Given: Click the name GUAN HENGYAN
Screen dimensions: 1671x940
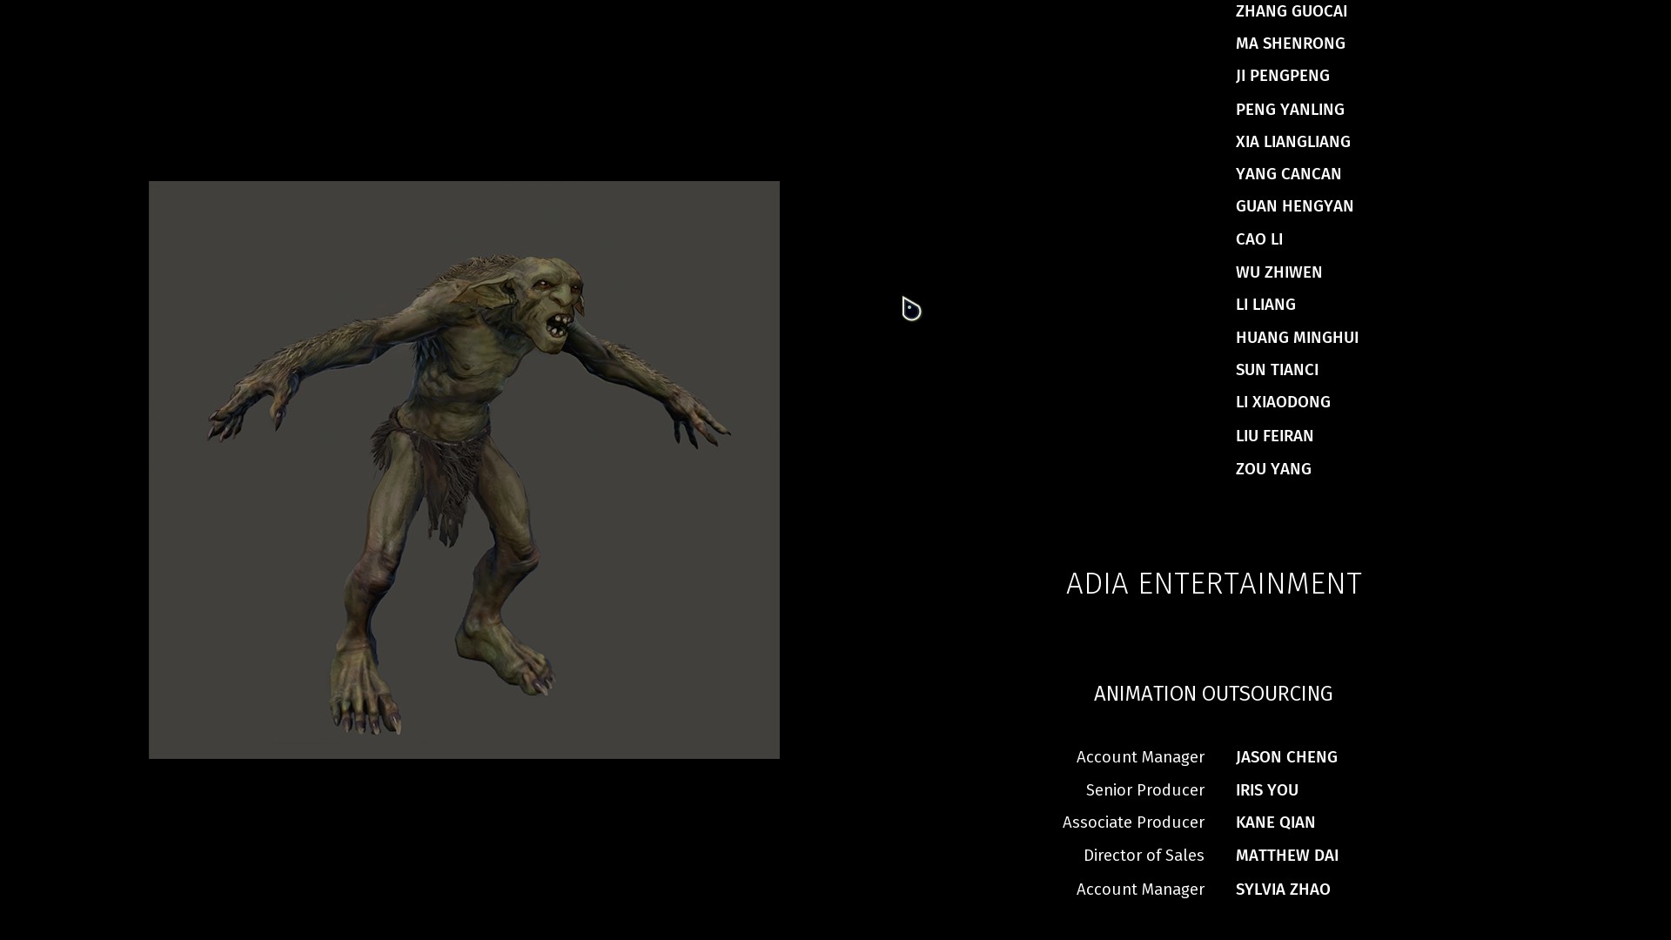Looking at the screenshot, I should click(1294, 206).
